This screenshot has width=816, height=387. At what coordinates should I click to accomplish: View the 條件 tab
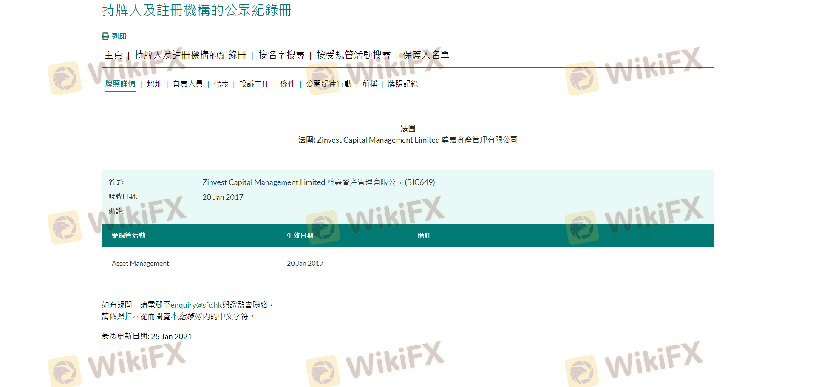coord(288,84)
